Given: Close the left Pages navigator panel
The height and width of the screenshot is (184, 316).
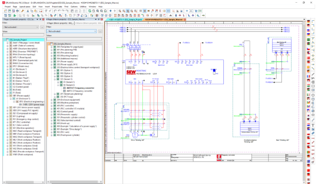Looking at the screenshot, I should (x=43, y=20).
